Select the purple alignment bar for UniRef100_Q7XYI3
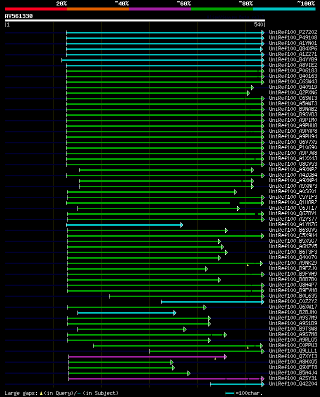Screen dimensions: 320x397 (148, 357)
